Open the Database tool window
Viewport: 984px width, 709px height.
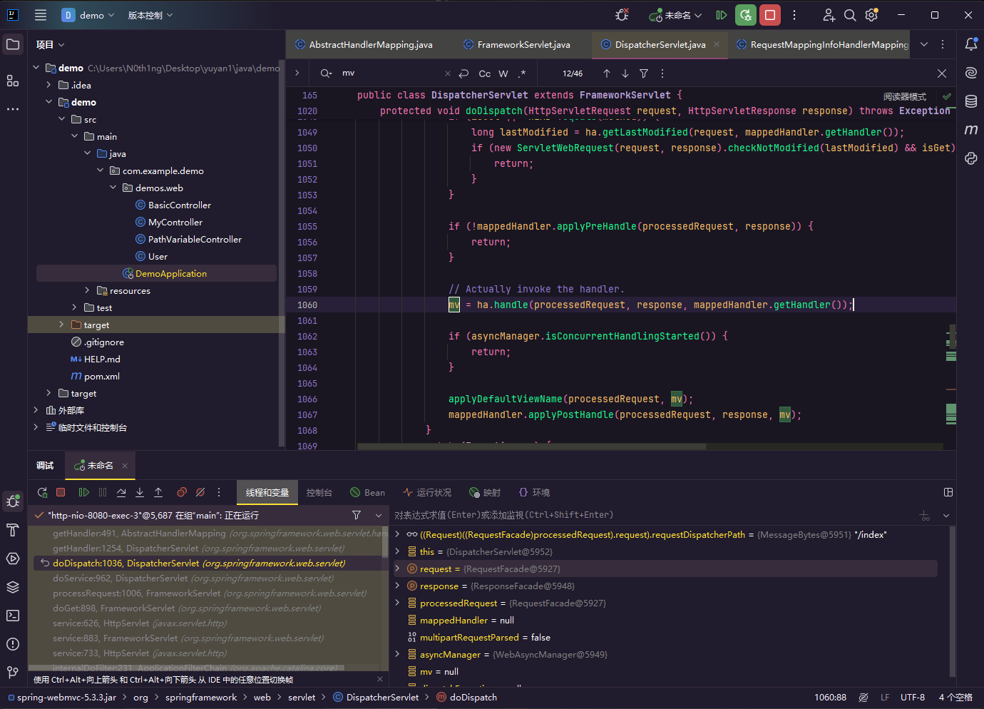click(x=971, y=101)
